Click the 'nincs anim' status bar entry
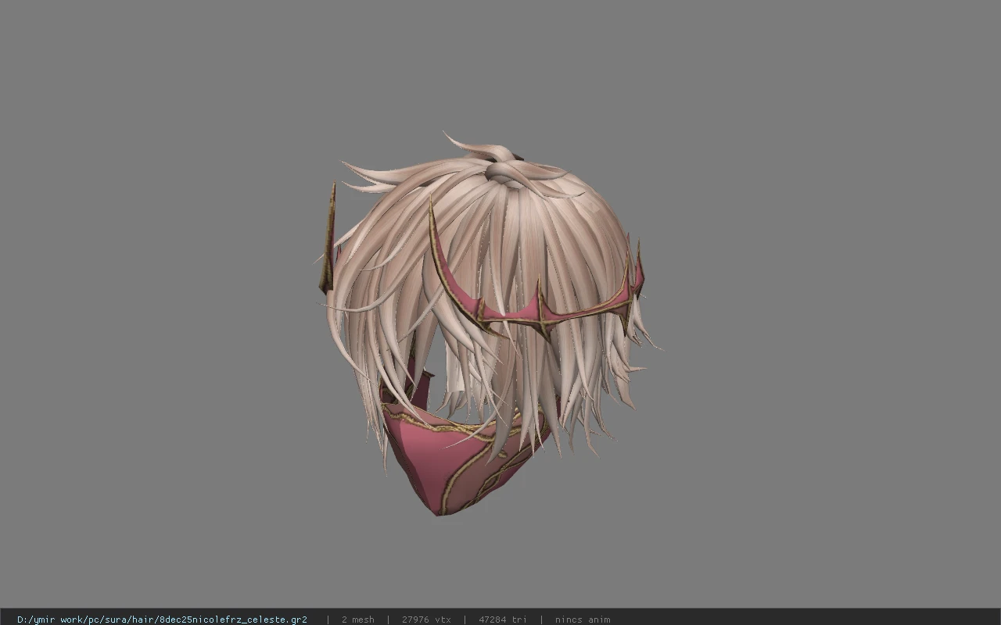This screenshot has width=1001, height=625. click(583, 620)
